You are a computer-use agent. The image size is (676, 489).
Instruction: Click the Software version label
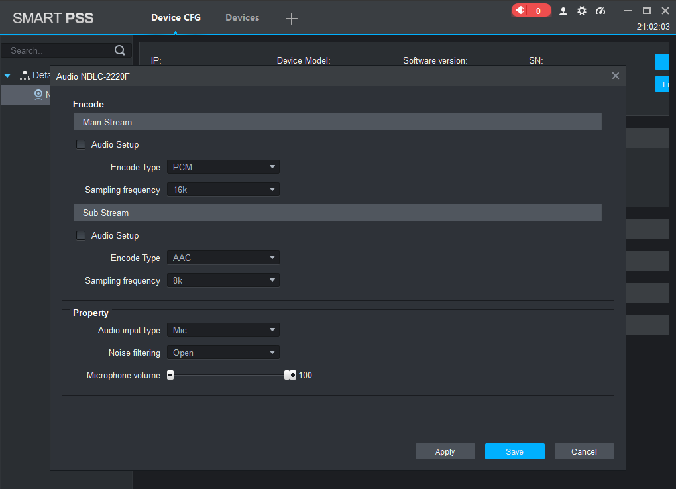(435, 61)
